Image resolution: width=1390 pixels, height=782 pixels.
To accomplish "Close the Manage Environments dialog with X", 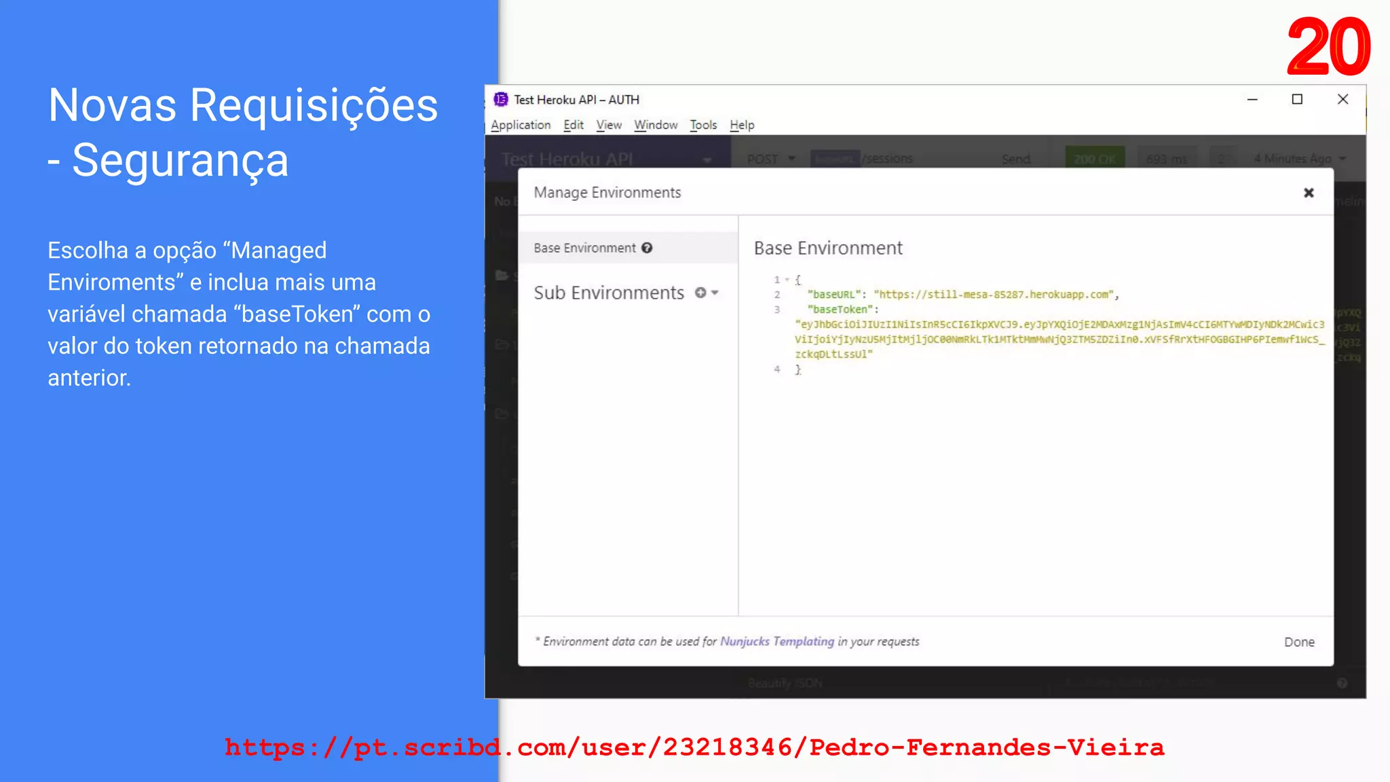I will click(x=1309, y=193).
